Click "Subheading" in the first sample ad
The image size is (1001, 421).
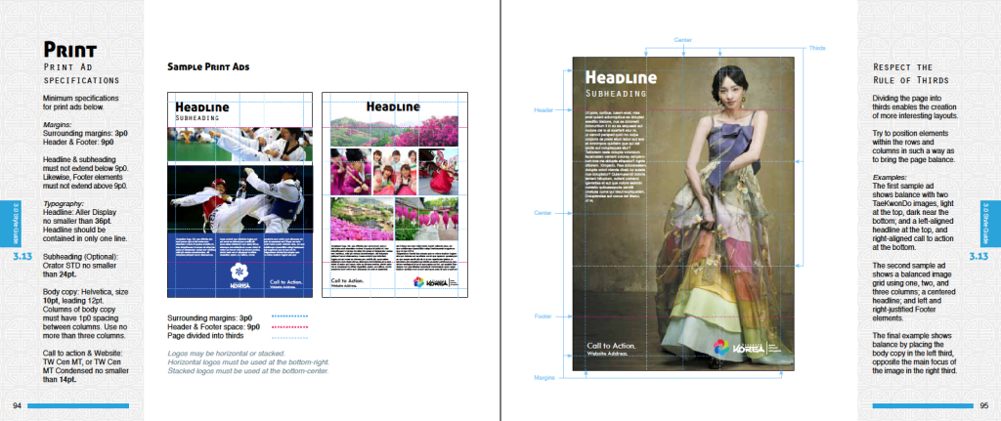coord(197,118)
